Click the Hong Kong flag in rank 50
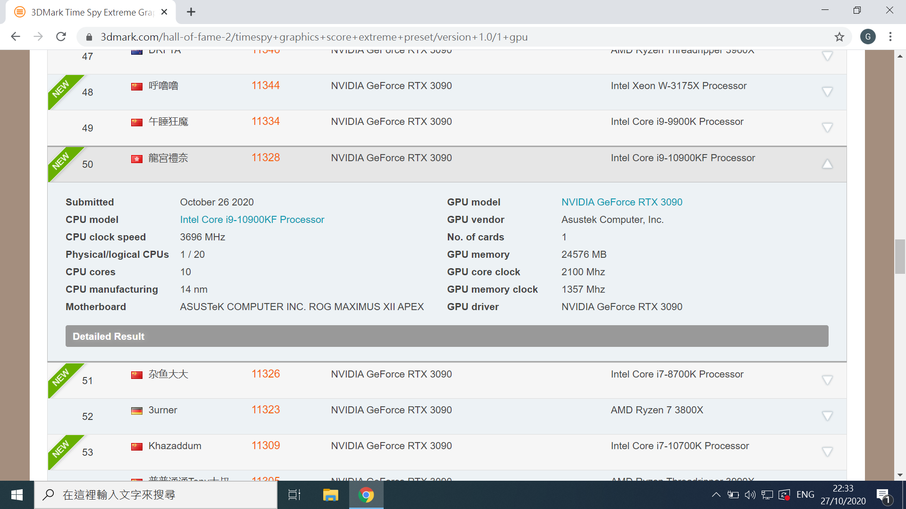This screenshot has width=906, height=509. tap(137, 159)
